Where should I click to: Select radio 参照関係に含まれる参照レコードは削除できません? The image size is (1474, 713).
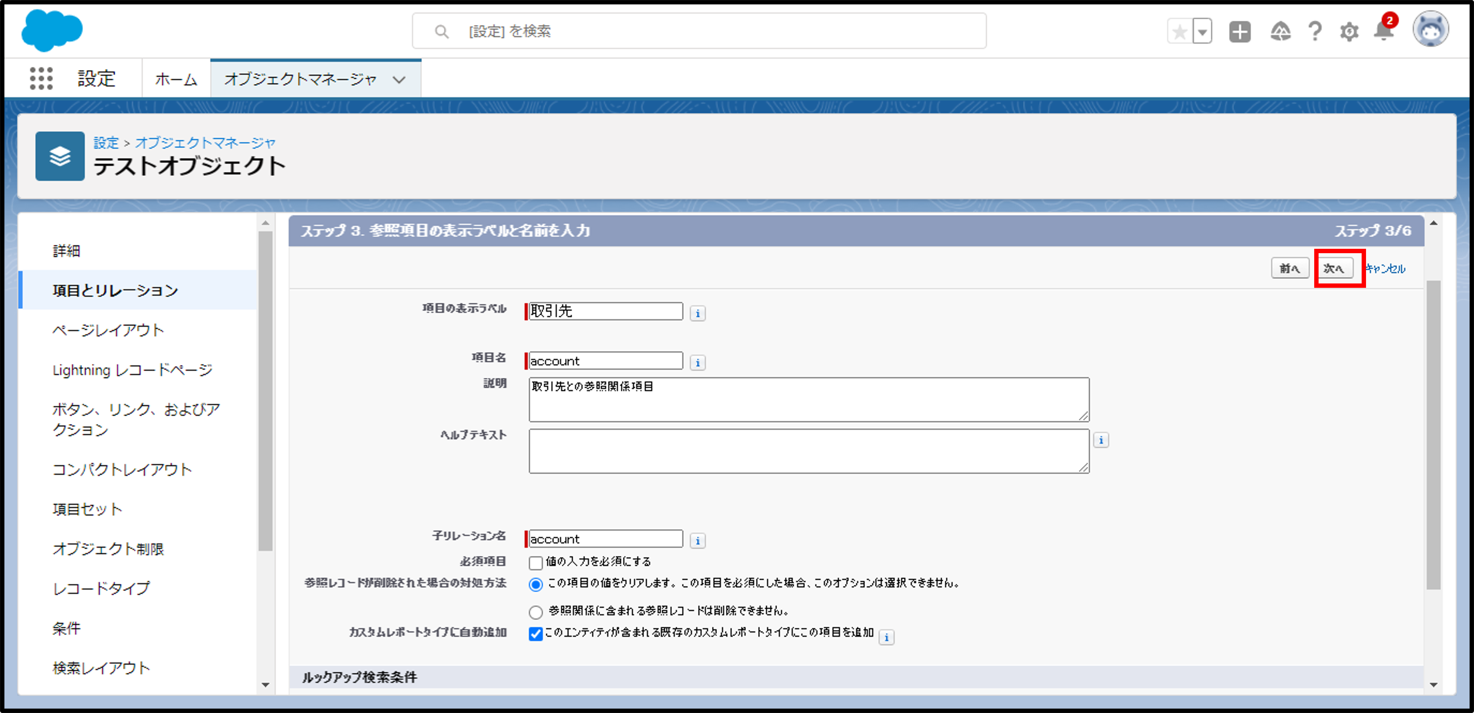[536, 612]
